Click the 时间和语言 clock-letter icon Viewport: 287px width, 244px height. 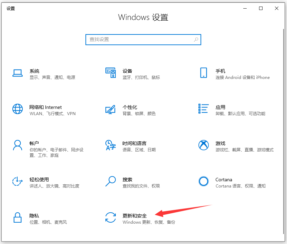[111, 145]
